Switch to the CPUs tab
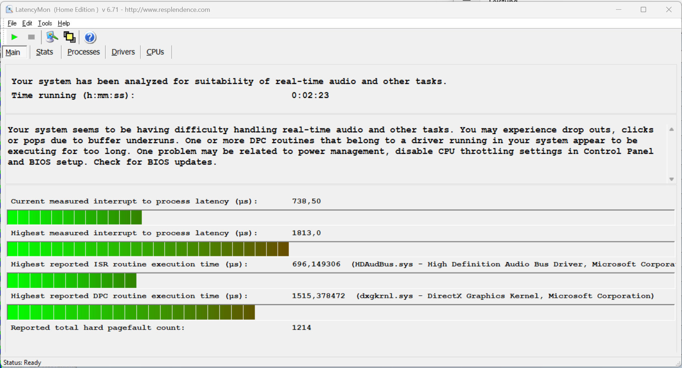Image resolution: width=682 pixels, height=368 pixels. [x=155, y=52]
